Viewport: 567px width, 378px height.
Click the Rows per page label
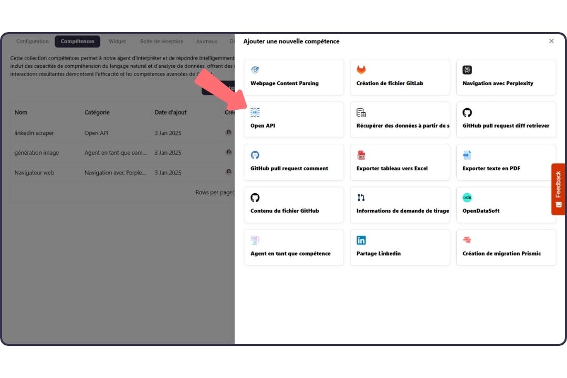pos(214,193)
